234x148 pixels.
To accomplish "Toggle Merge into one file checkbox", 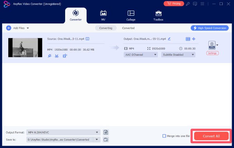I will (164, 136).
